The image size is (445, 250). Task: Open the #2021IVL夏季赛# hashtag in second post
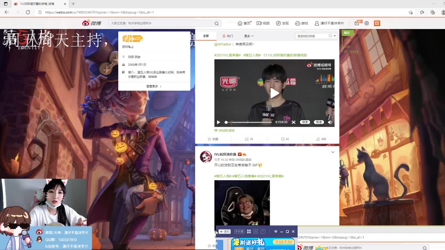click(x=270, y=176)
